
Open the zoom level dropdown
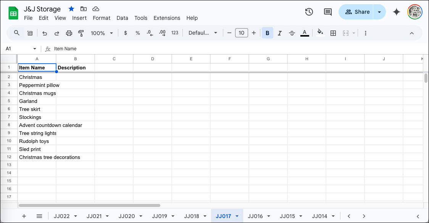pos(102,33)
